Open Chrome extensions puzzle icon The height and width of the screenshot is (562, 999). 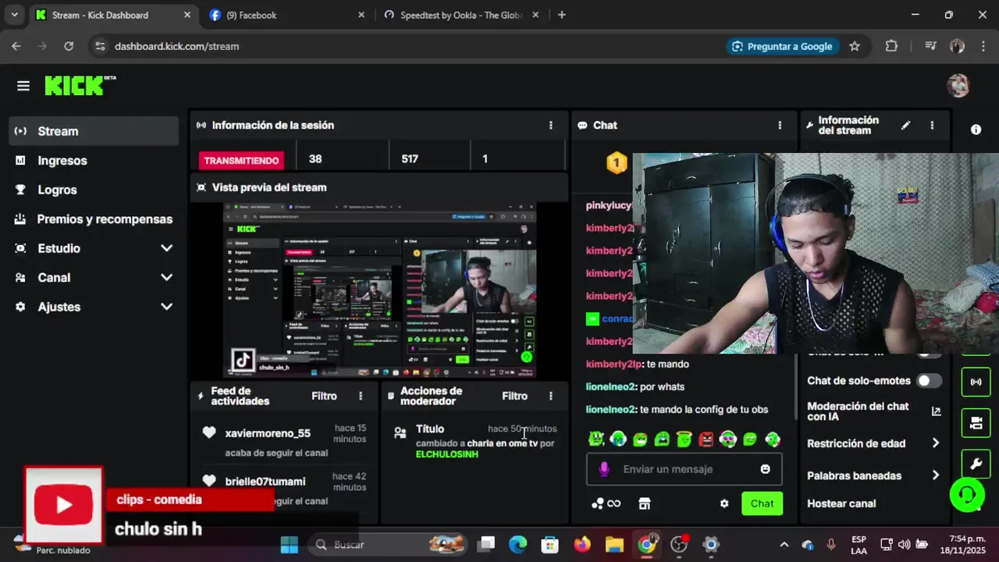tap(891, 46)
